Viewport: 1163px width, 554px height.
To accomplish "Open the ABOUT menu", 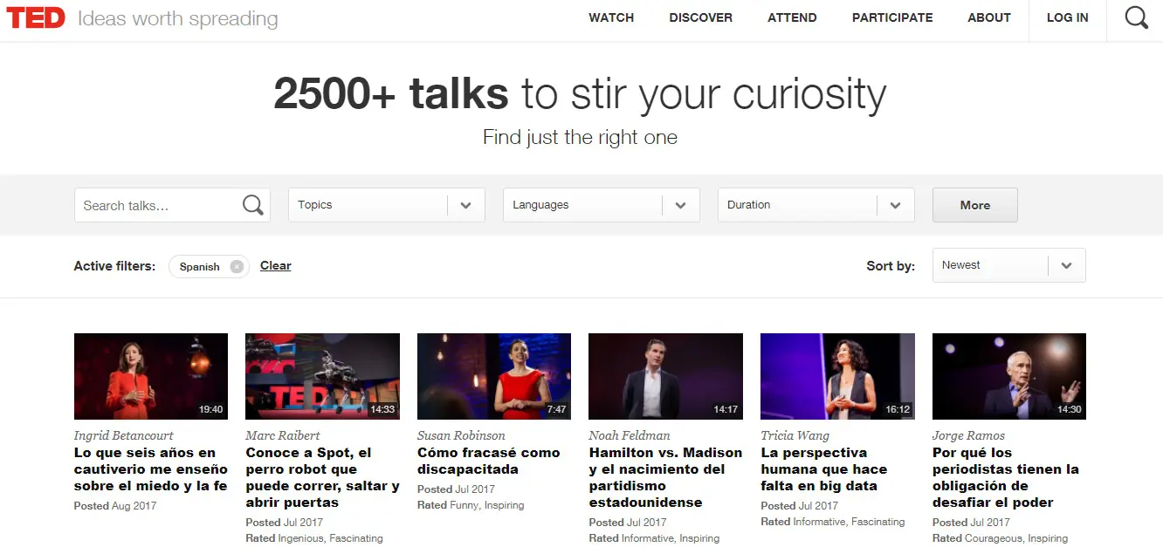I will click(989, 17).
